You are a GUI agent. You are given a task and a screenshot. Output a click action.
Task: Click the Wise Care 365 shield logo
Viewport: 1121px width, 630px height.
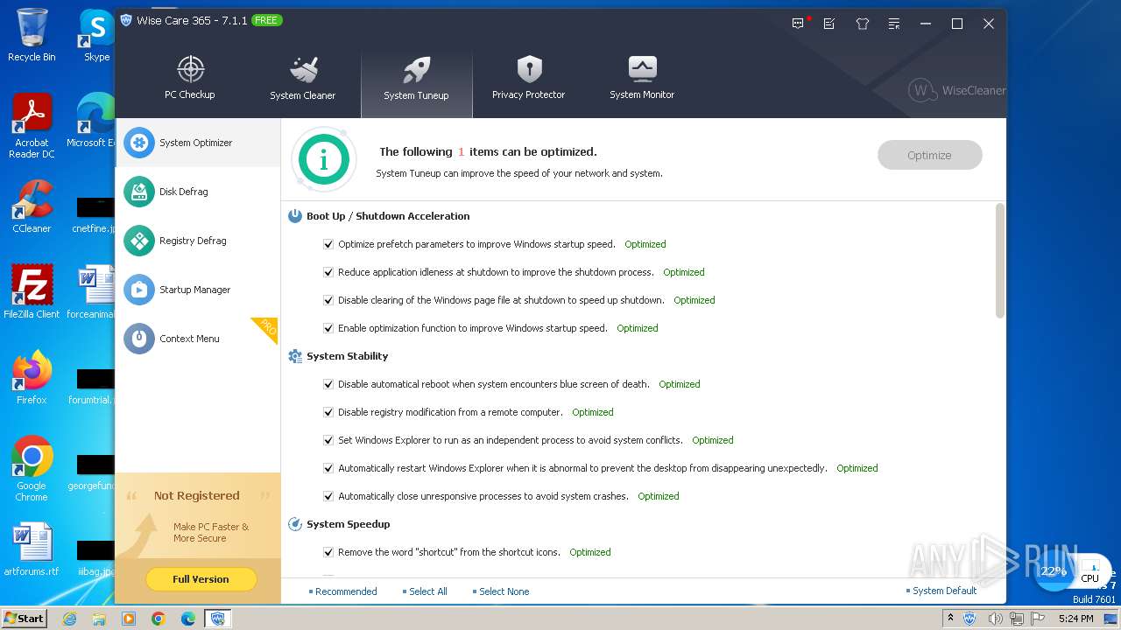pyautogui.click(x=126, y=20)
